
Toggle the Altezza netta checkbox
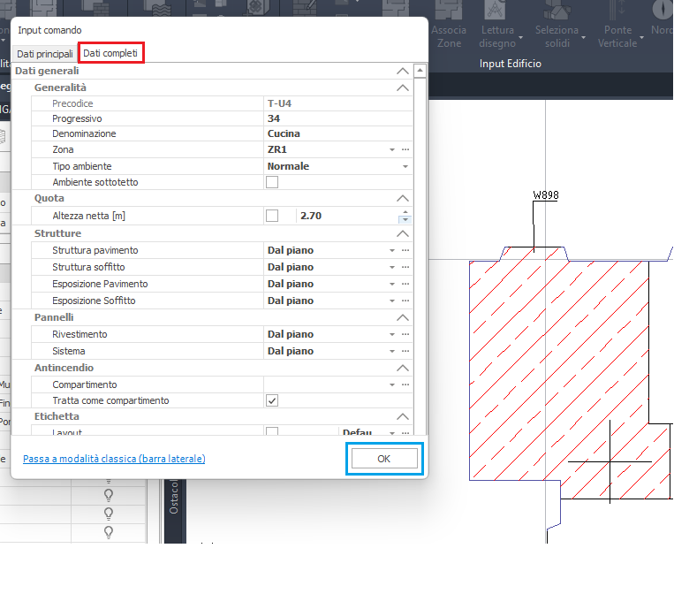[x=272, y=216]
